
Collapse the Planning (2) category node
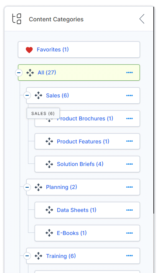pyautogui.click(x=27, y=187)
